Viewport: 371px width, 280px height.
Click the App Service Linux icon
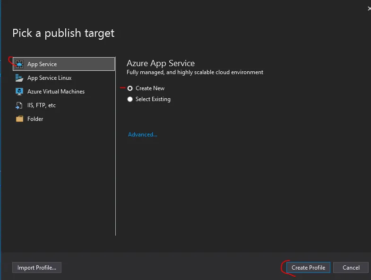click(19, 78)
